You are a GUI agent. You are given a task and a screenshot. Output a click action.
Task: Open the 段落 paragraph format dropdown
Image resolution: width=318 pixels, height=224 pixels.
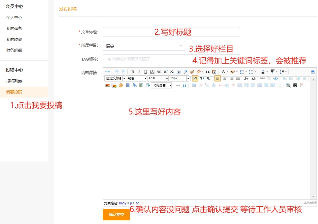coord(136,78)
